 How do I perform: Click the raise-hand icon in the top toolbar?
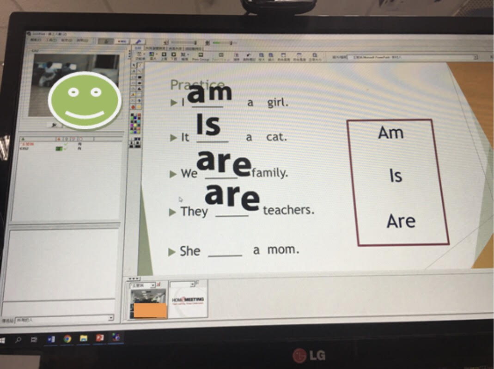click(105, 41)
